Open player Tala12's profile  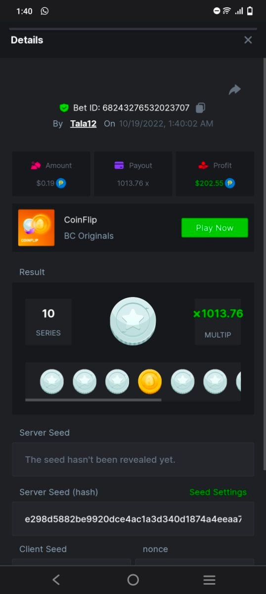tap(83, 123)
